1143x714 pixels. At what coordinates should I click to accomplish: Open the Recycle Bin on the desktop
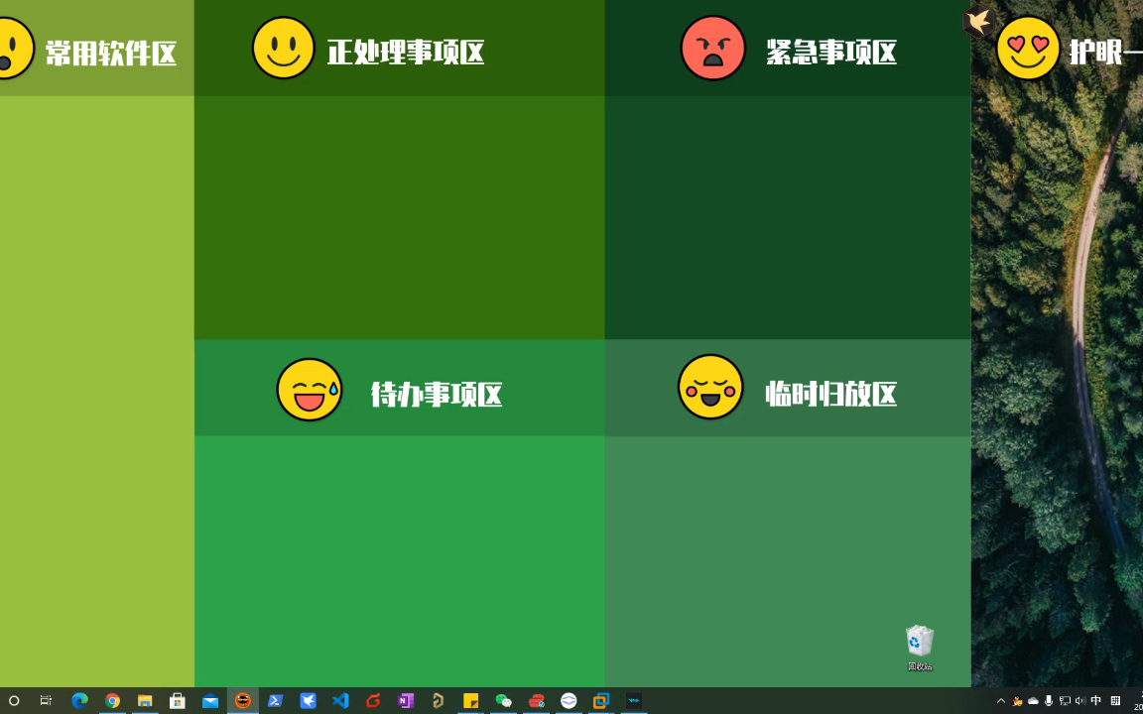[919, 643]
